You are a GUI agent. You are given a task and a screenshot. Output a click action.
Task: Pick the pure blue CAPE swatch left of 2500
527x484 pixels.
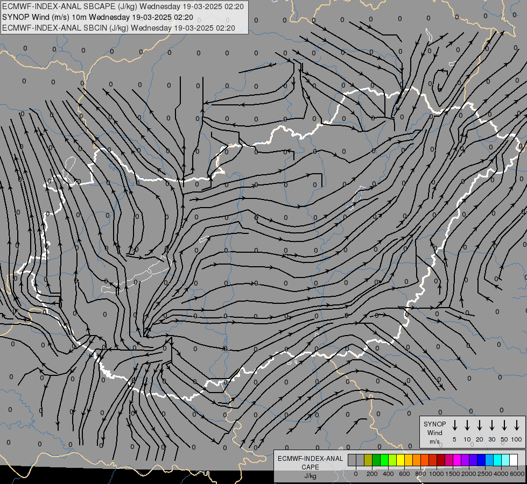pyautogui.click(x=481, y=460)
